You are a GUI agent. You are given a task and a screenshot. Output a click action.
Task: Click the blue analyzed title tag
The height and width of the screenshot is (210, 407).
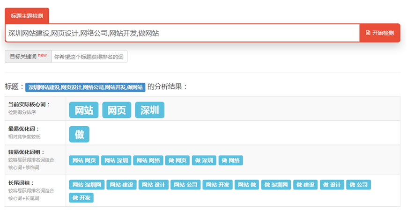click(x=85, y=87)
